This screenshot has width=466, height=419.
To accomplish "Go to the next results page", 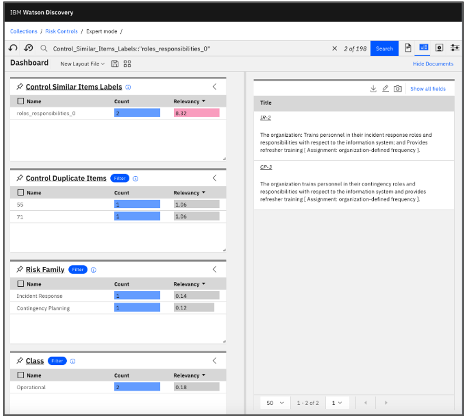I will click(386, 402).
